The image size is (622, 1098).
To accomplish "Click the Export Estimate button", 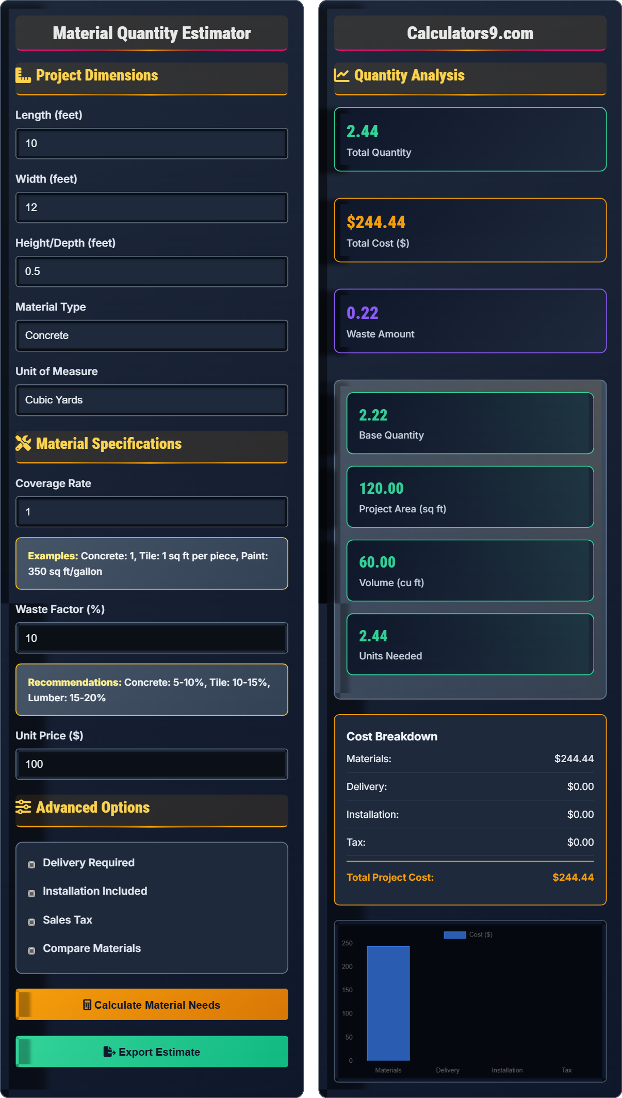I will pos(152,1052).
